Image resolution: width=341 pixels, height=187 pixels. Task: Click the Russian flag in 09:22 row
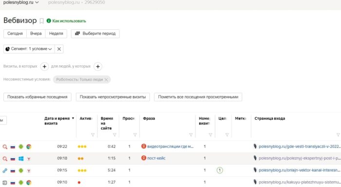pyautogui.click(x=13, y=147)
